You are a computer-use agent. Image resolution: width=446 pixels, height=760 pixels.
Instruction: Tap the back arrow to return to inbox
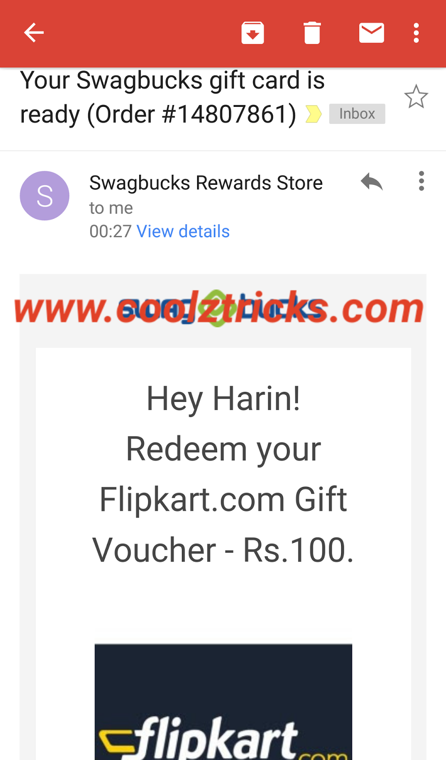point(34,33)
